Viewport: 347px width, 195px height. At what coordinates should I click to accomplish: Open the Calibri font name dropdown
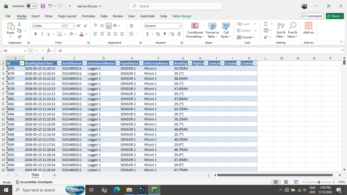point(62,26)
